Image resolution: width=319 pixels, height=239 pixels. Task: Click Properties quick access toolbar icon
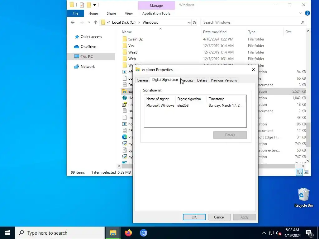pyautogui.click(x=82, y=5)
